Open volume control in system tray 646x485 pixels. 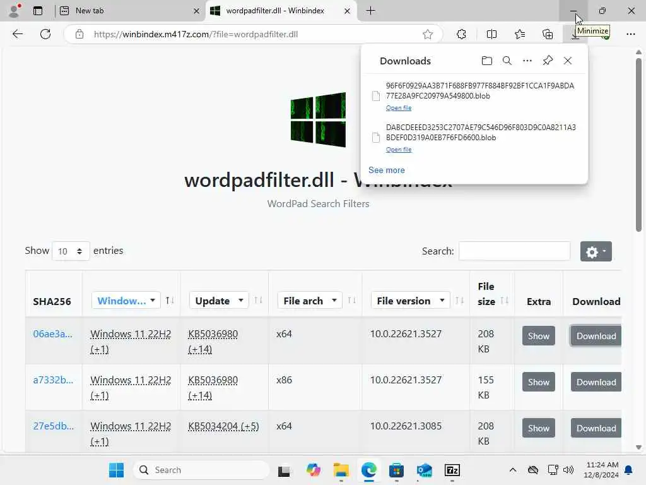tap(568, 470)
